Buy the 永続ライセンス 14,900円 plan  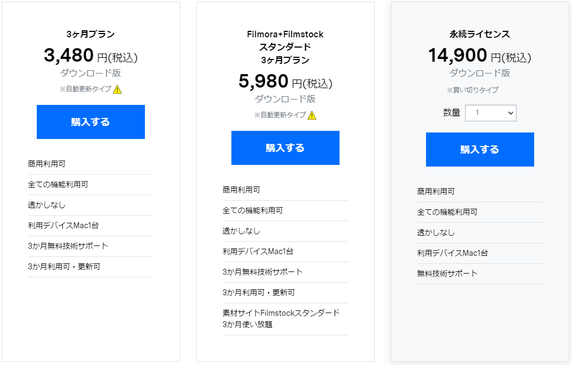[x=480, y=149]
